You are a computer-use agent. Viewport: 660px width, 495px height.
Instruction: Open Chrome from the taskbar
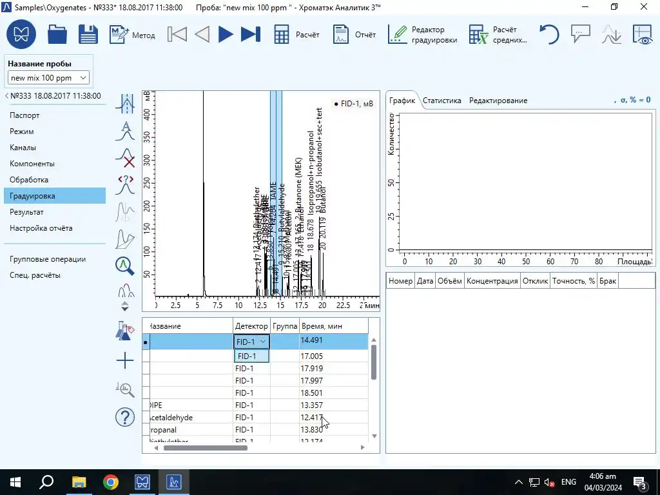(110, 482)
